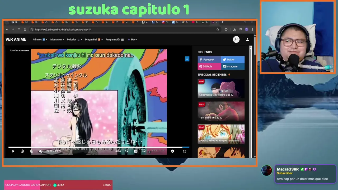The height and width of the screenshot is (190, 338).
Task: Expand the Dragon Ball dropdown
Action: tap(94, 40)
